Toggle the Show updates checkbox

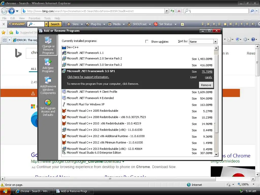[147, 41]
